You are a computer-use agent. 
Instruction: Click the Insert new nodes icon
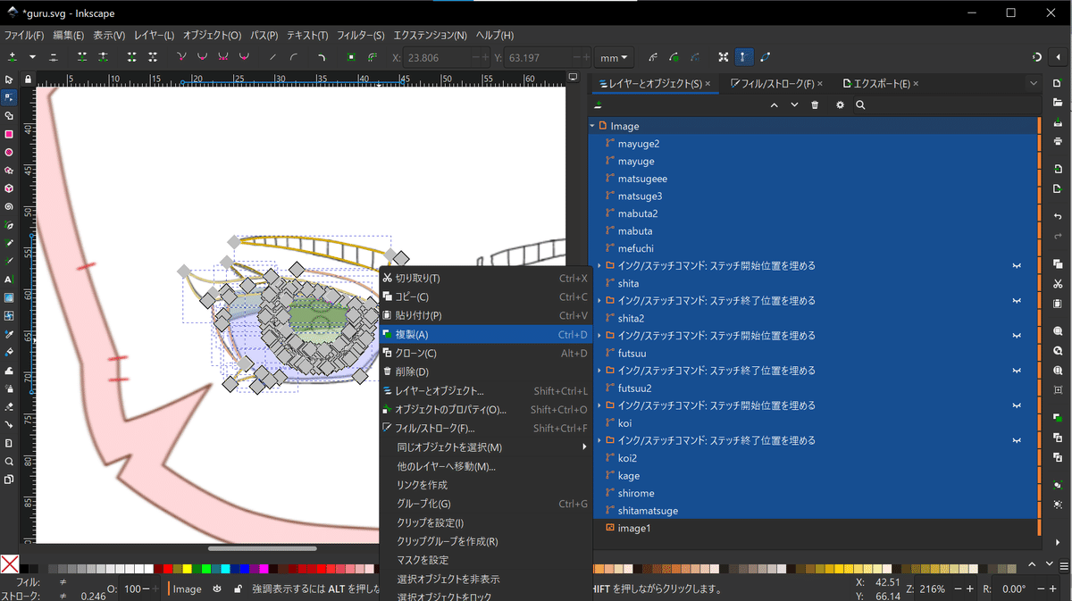13,57
